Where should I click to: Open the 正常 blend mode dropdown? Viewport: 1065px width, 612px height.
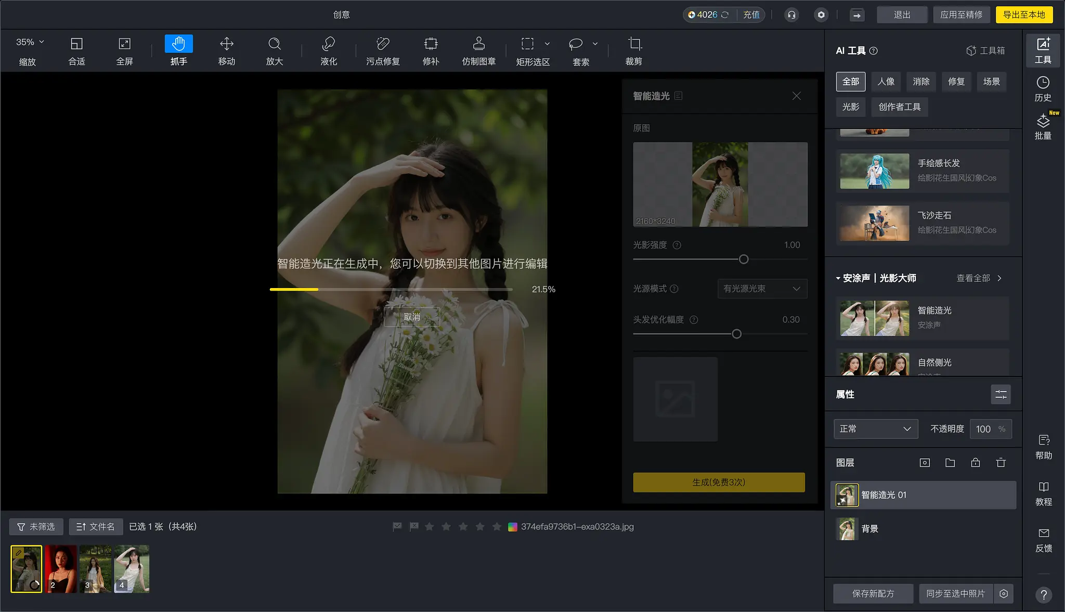[876, 429]
